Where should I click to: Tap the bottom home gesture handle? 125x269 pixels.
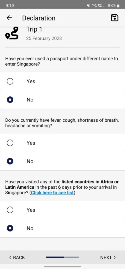point(62,266)
